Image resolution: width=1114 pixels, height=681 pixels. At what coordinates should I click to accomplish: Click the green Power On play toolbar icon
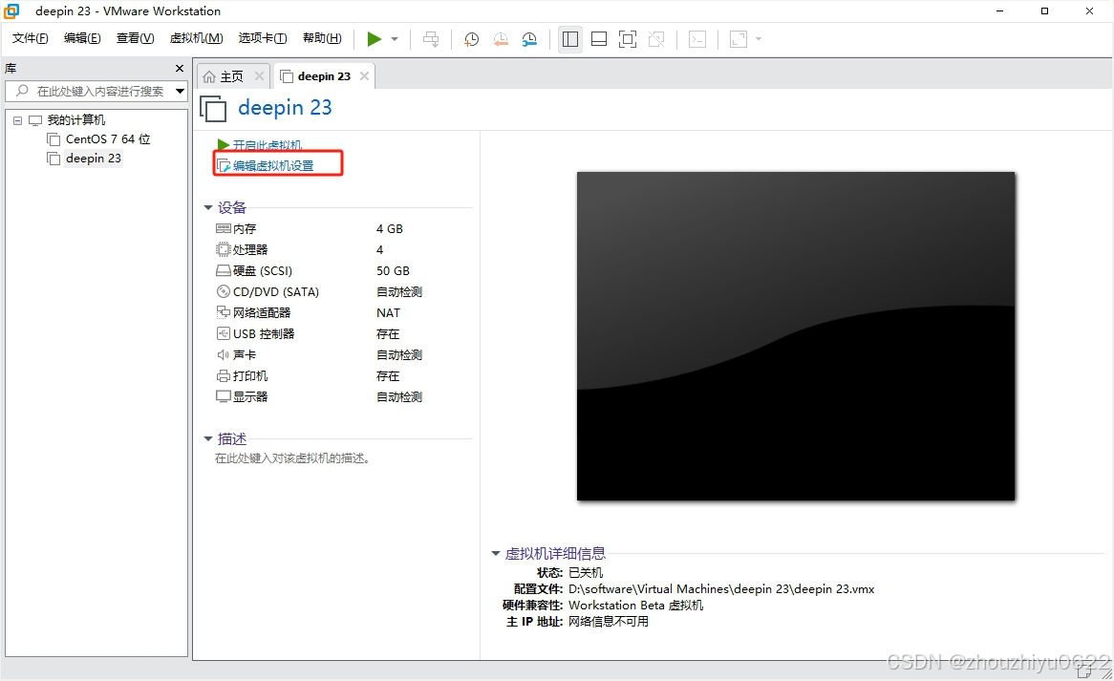click(374, 39)
